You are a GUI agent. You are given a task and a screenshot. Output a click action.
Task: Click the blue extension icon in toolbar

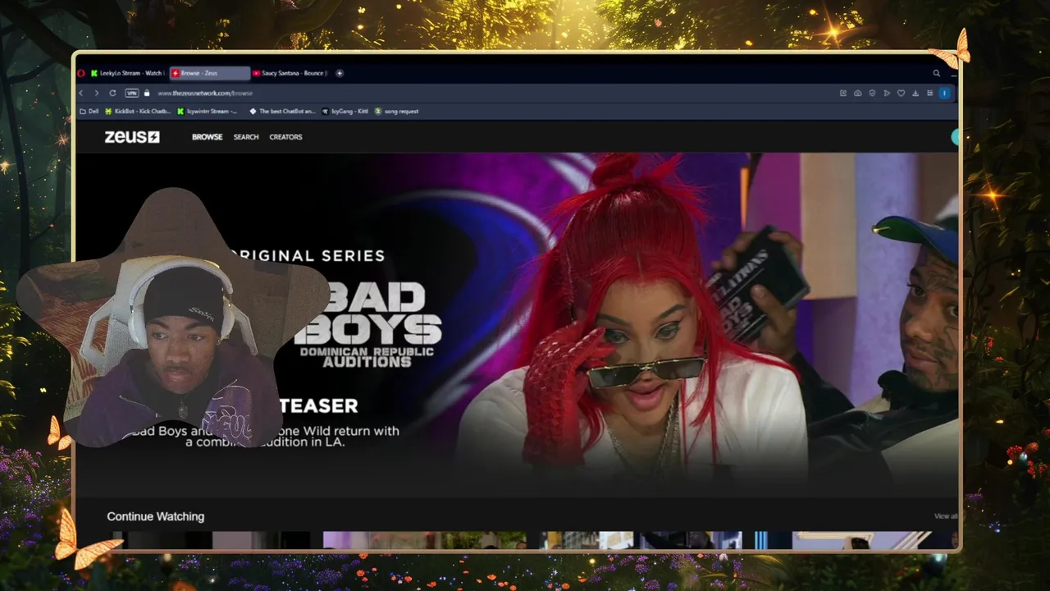(944, 93)
